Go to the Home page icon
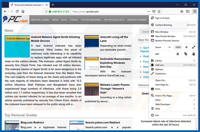Screen dimensions: 200x132 pos(23,11)
